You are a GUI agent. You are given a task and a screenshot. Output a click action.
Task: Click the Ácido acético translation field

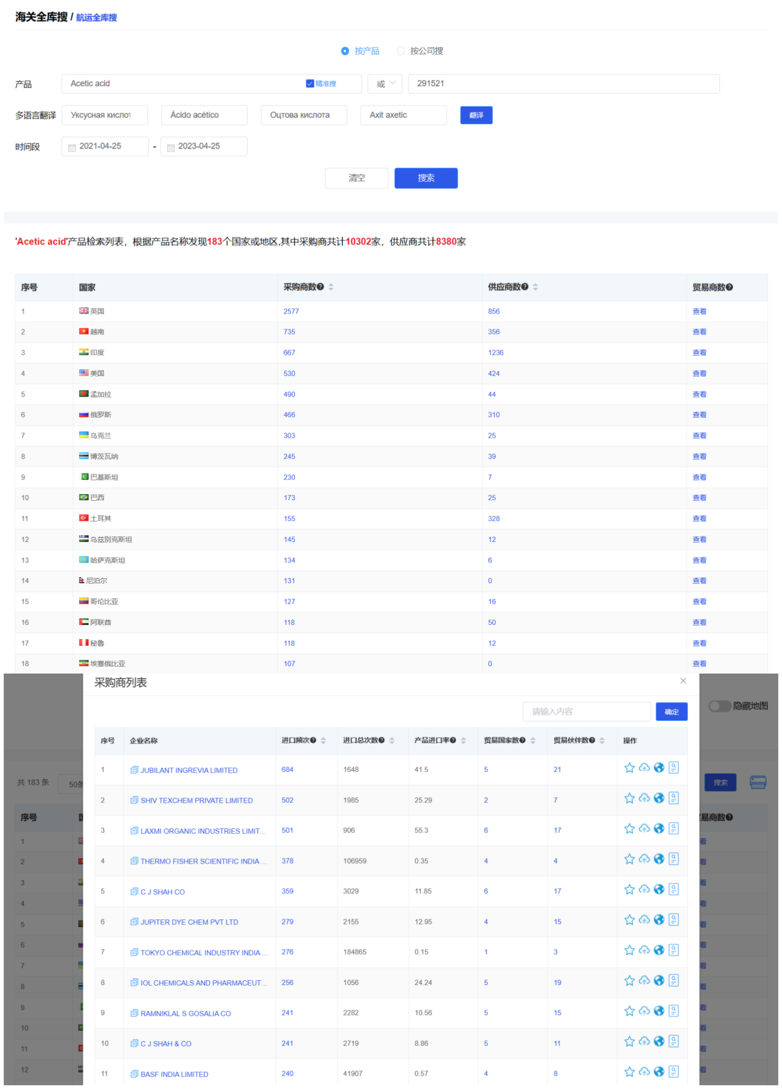tap(205, 116)
